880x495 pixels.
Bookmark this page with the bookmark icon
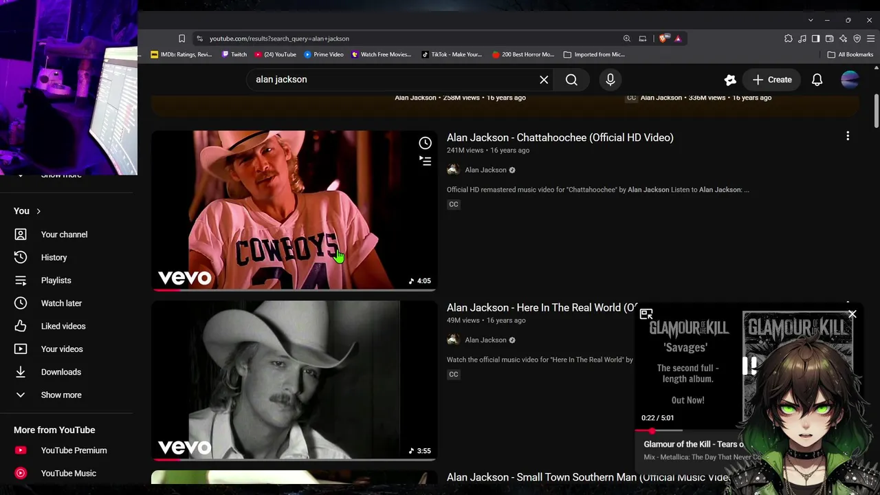(181, 38)
